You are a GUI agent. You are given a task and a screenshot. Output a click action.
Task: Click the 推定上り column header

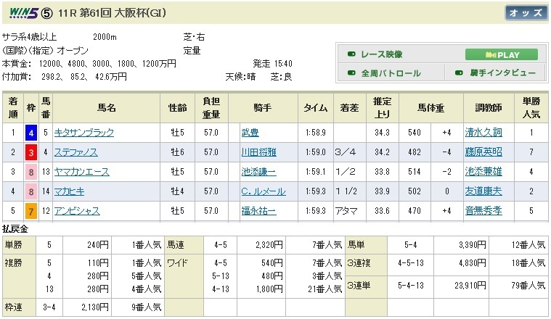[x=383, y=108]
